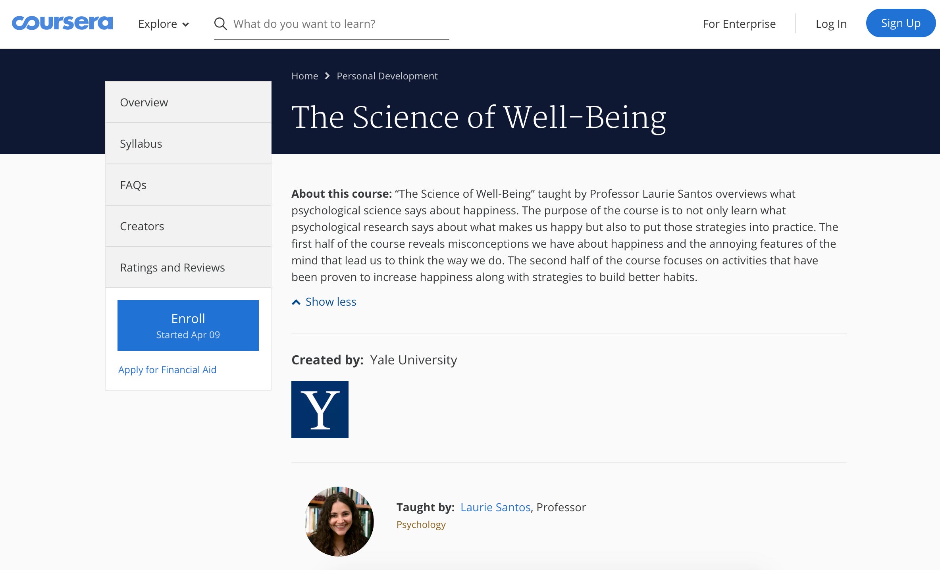The image size is (940, 570).
Task: Open the Personal Development breadcrumb
Action: (x=387, y=76)
